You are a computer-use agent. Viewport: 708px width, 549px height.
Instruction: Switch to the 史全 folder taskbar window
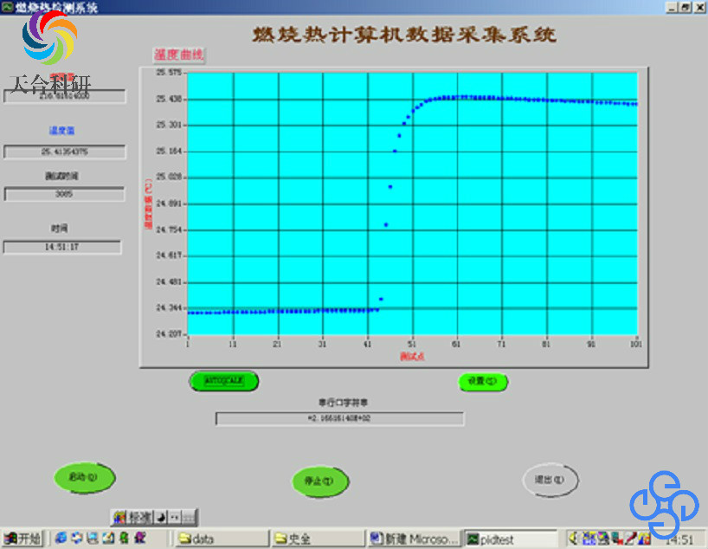(x=316, y=539)
